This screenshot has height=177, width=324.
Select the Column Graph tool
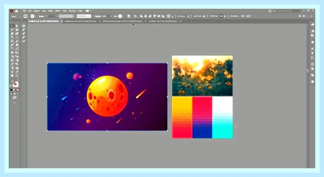click(17, 68)
